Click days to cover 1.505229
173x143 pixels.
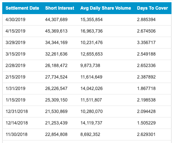point(146,123)
